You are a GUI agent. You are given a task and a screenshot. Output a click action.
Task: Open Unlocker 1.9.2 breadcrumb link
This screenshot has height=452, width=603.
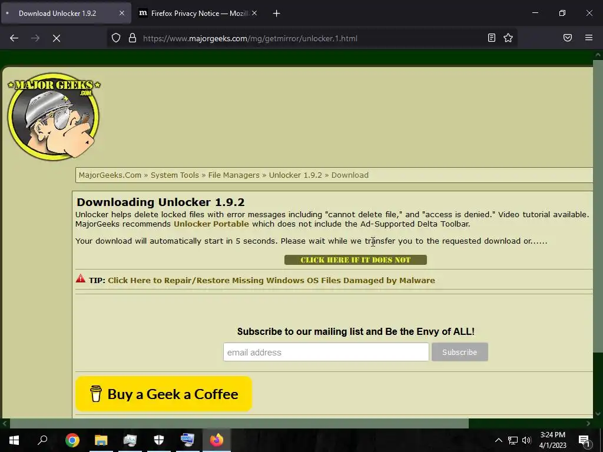tap(296, 175)
